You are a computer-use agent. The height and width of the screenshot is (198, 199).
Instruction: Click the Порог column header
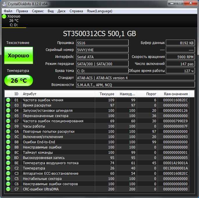[148, 94]
